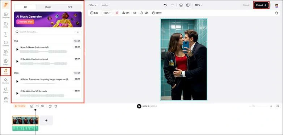283x135 pixels.
Task: Open the Tools sidebar panel
Action: 6,100
